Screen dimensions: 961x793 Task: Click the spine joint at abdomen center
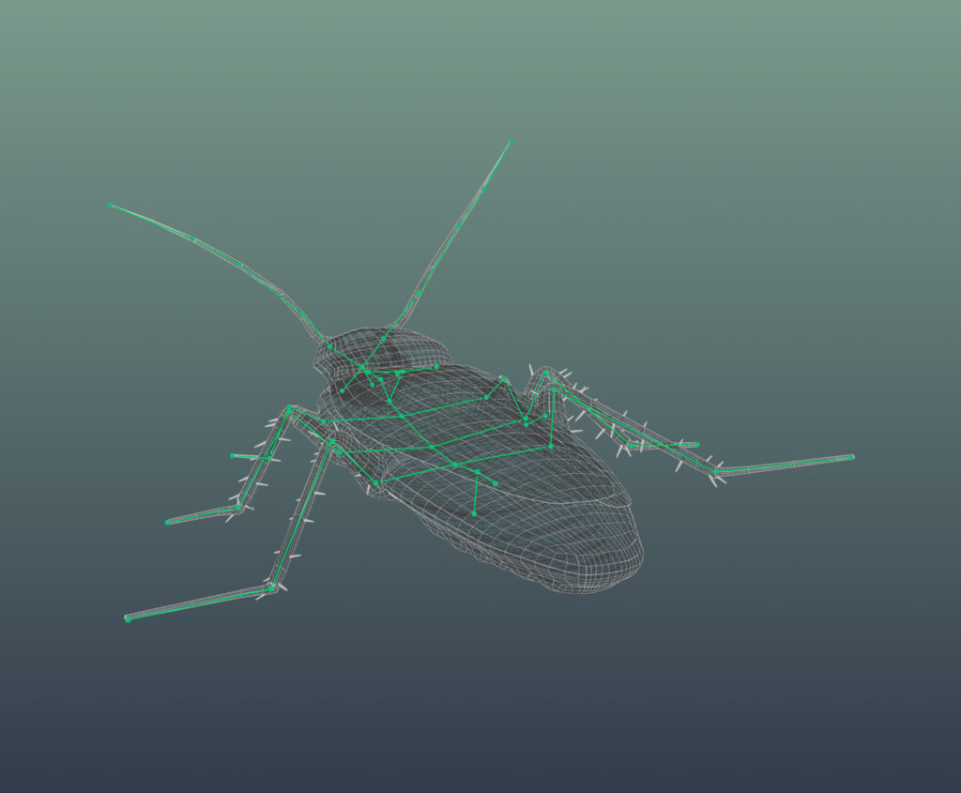(x=456, y=465)
